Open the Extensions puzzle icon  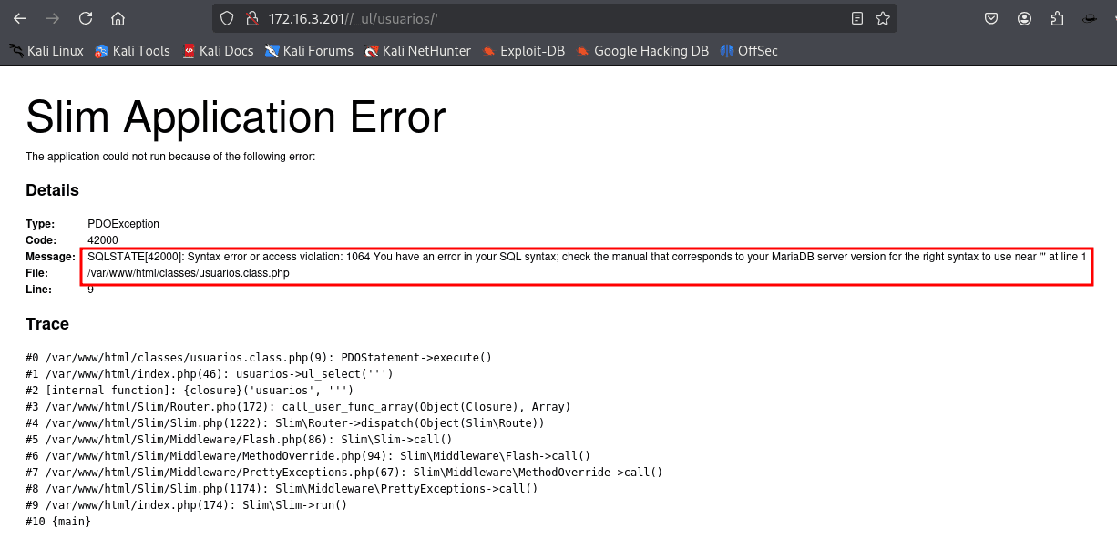pos(1057,18)
